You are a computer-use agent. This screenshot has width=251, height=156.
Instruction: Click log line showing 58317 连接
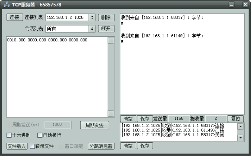click(173, 125)
